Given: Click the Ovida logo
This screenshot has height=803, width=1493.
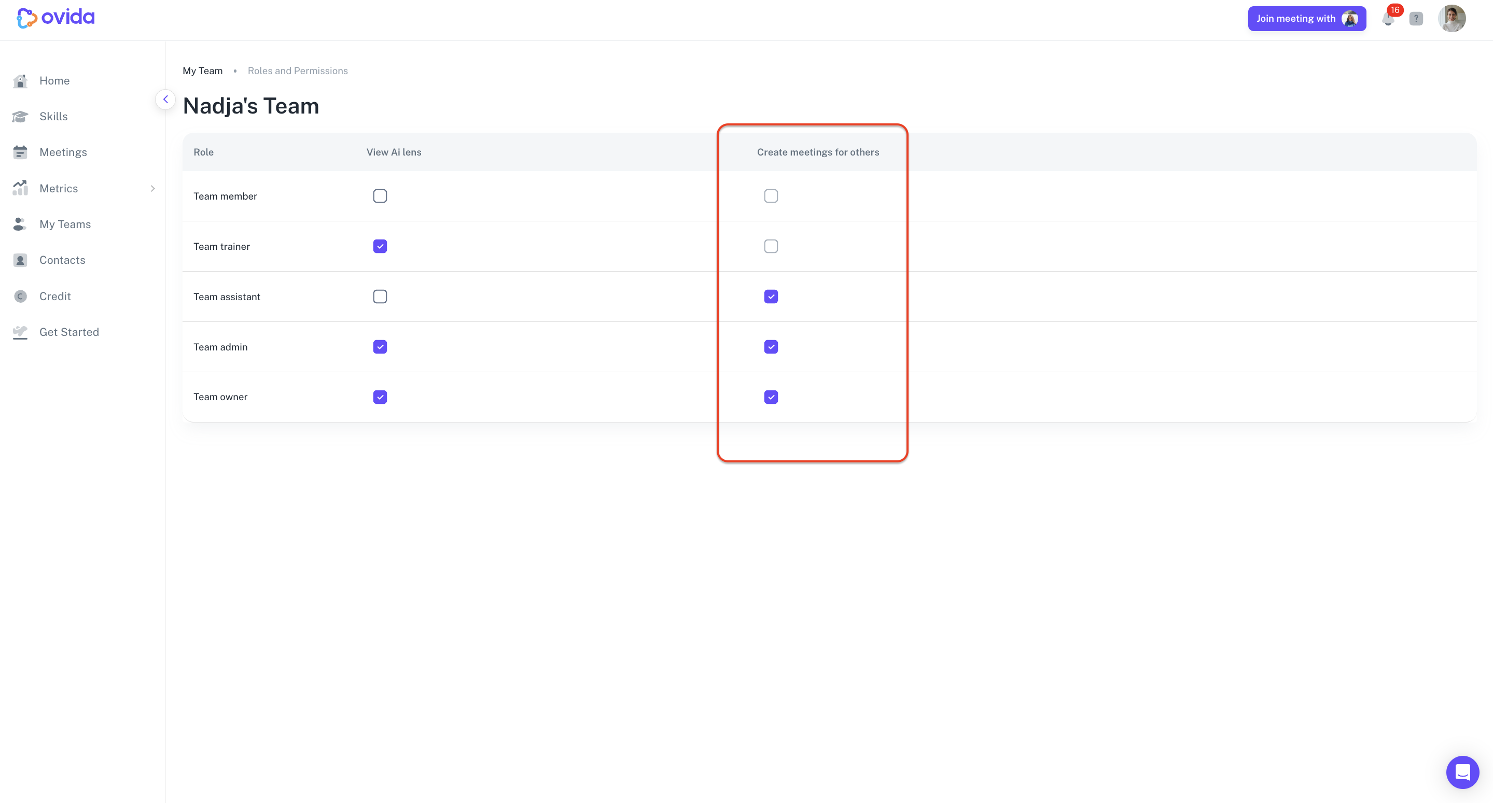Looking at the screenshot, I should pos(55,18).
